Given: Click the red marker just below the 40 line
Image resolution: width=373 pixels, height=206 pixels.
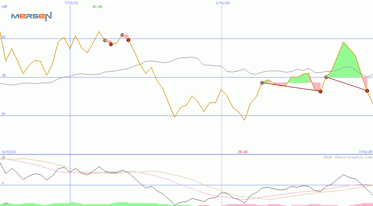Looking at the screenshot, I should (x=128, y=40).
